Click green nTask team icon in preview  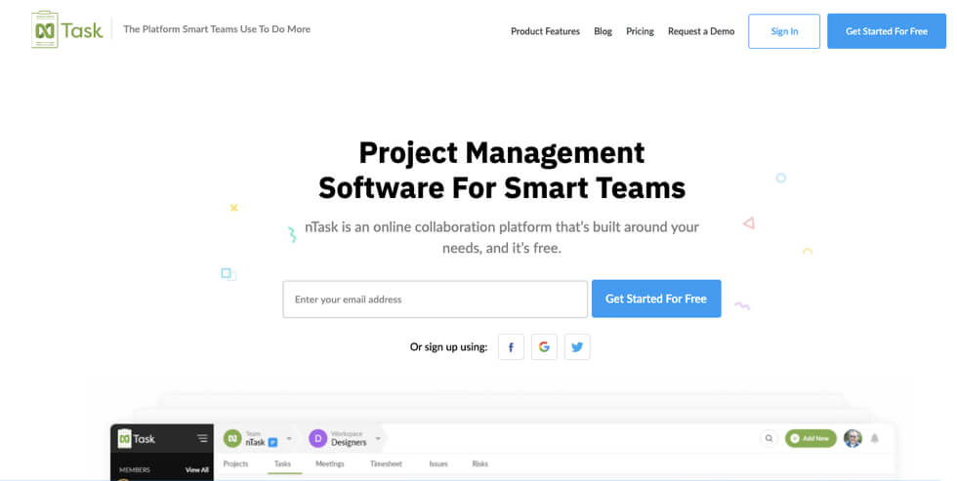(x=232, y=438)
